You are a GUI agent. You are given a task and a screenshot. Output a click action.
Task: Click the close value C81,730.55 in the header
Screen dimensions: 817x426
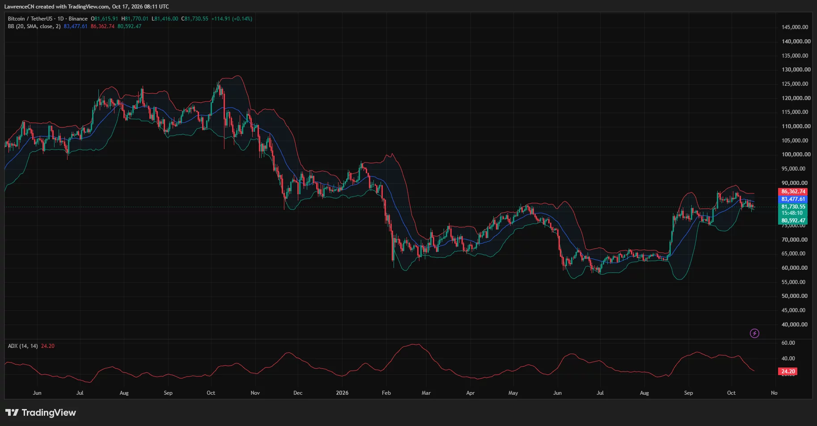195,19
